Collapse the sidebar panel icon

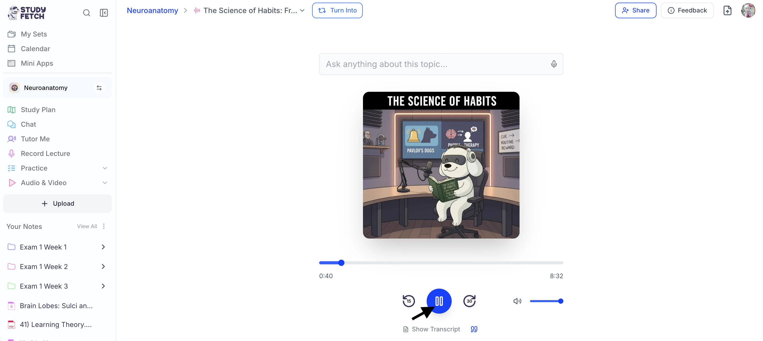coord(104,13)
